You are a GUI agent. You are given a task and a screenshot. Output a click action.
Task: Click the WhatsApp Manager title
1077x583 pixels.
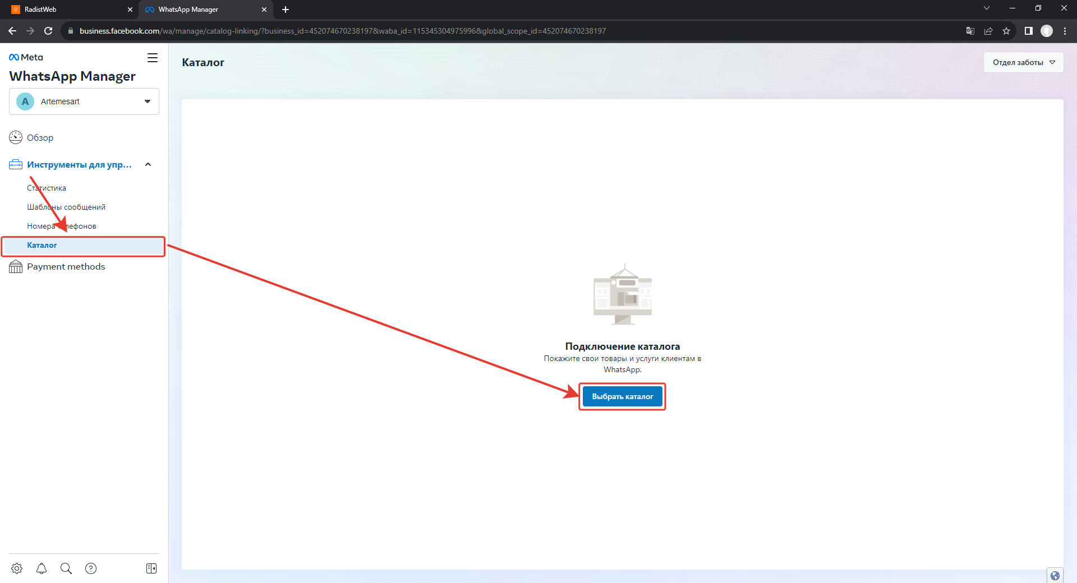[x=72, y=76]
